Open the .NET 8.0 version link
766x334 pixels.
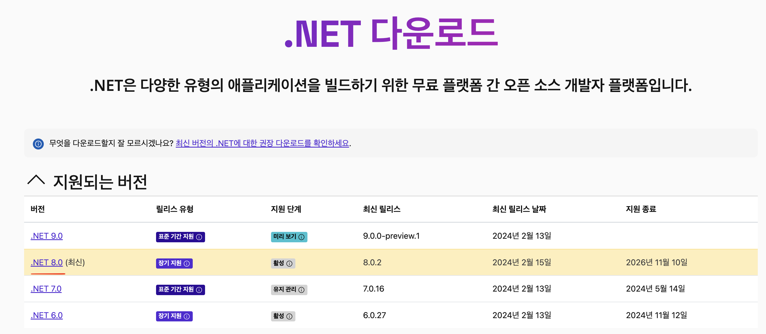[47, 263]
